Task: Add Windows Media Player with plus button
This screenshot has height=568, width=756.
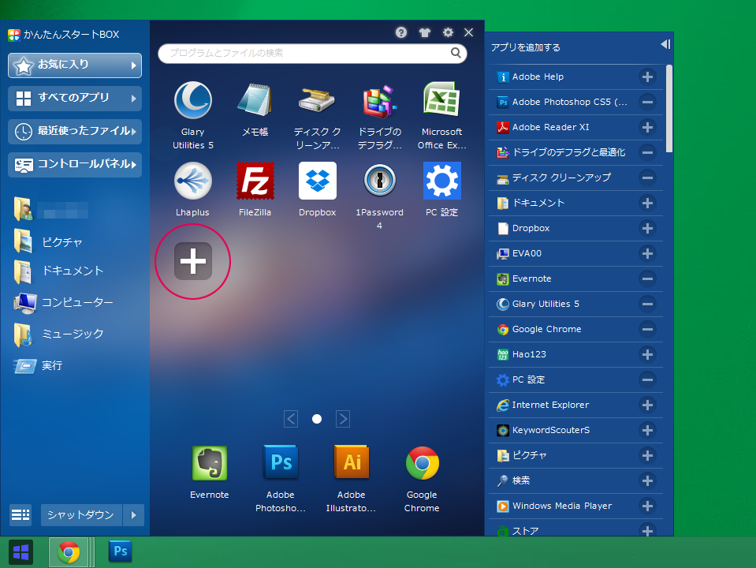Action: 647,506
